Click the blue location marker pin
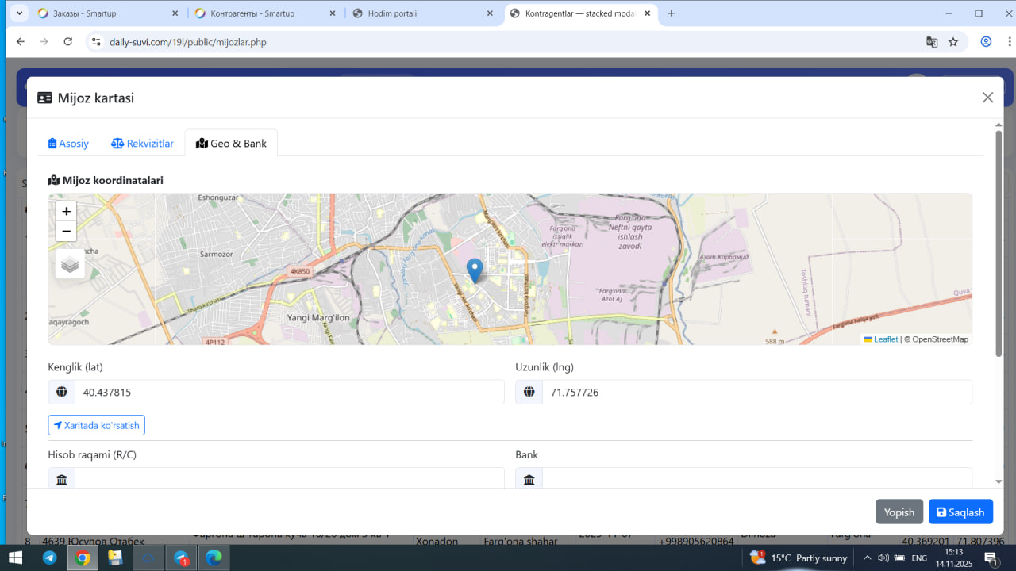Viewport: 1016px width, 571px height. click(x=475, y=270)
